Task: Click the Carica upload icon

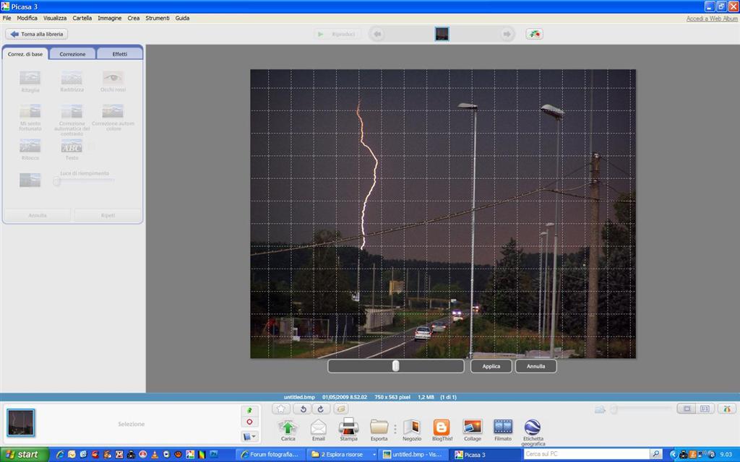Action: click(x=288, y=427)
